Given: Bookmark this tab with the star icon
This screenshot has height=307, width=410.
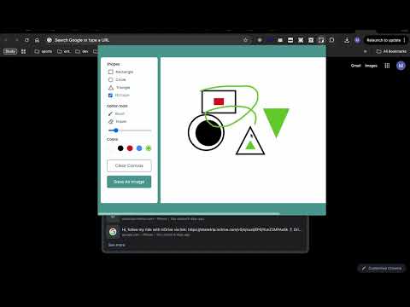Looking at the screenshot, I should pyautogui.click(x=245, y=40).
